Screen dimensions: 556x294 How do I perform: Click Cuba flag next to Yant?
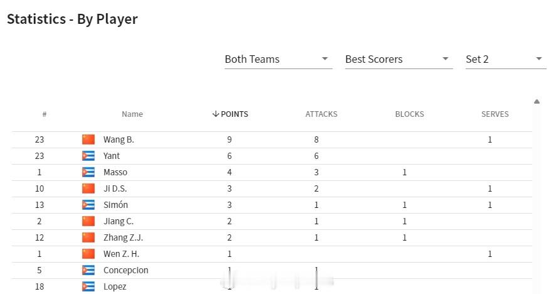click(88, 156)
